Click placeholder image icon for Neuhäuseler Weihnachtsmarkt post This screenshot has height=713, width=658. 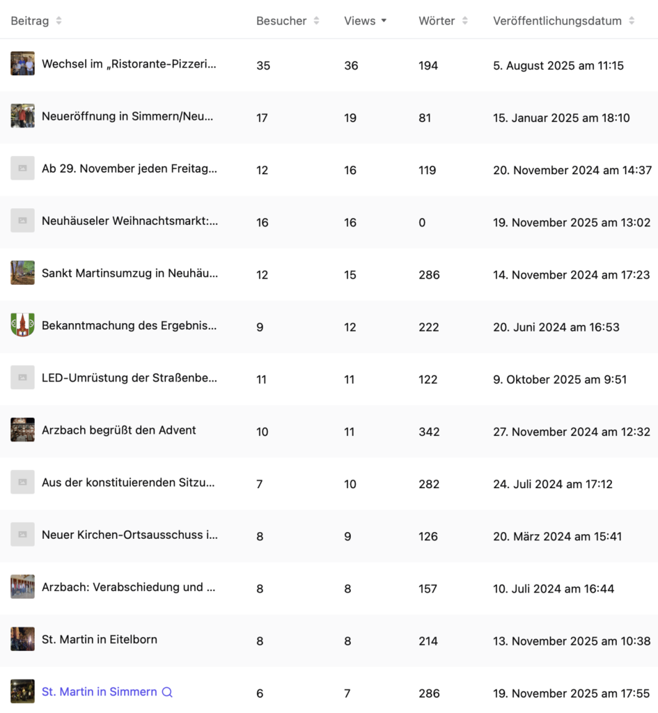pyautogui.click(x=22, y=221)
